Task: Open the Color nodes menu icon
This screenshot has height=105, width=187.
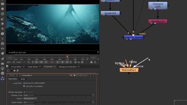Action: (2, 9)
